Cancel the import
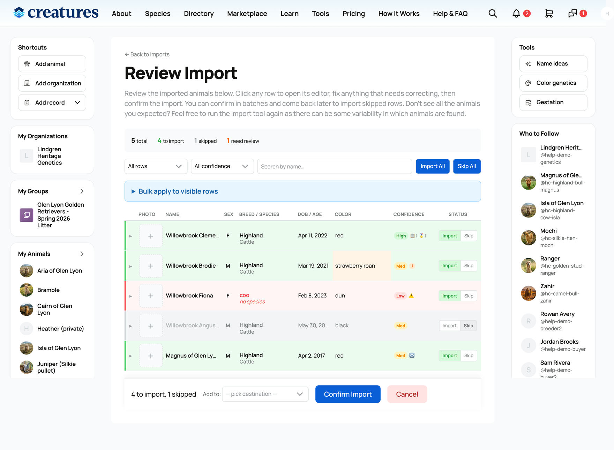Viewport: 614px width, 450px height. pyautogui.click(x=407, y=394)
